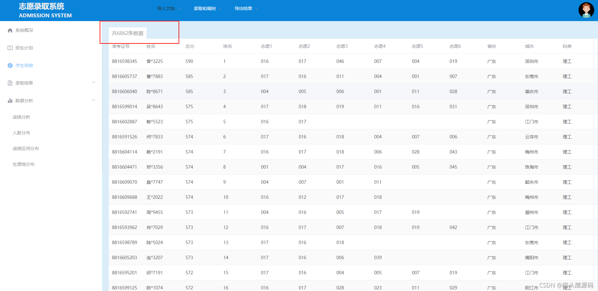598x291 pixels.
Task: Click 揭阳市 city cell
Action: coord(532,258)
